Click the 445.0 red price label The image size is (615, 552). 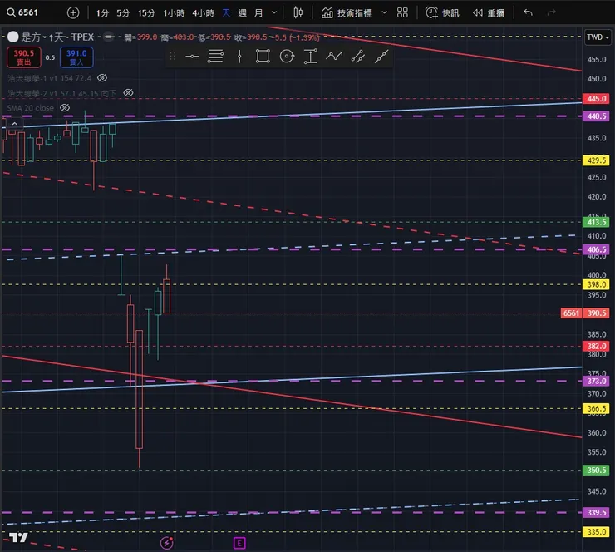pos(596,98)
